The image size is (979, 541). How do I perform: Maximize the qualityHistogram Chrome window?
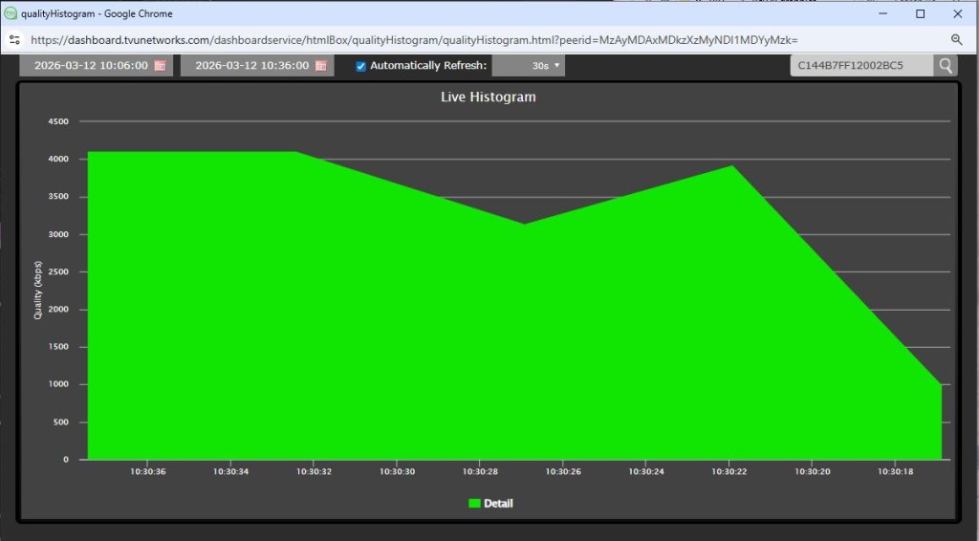point(921,13)
